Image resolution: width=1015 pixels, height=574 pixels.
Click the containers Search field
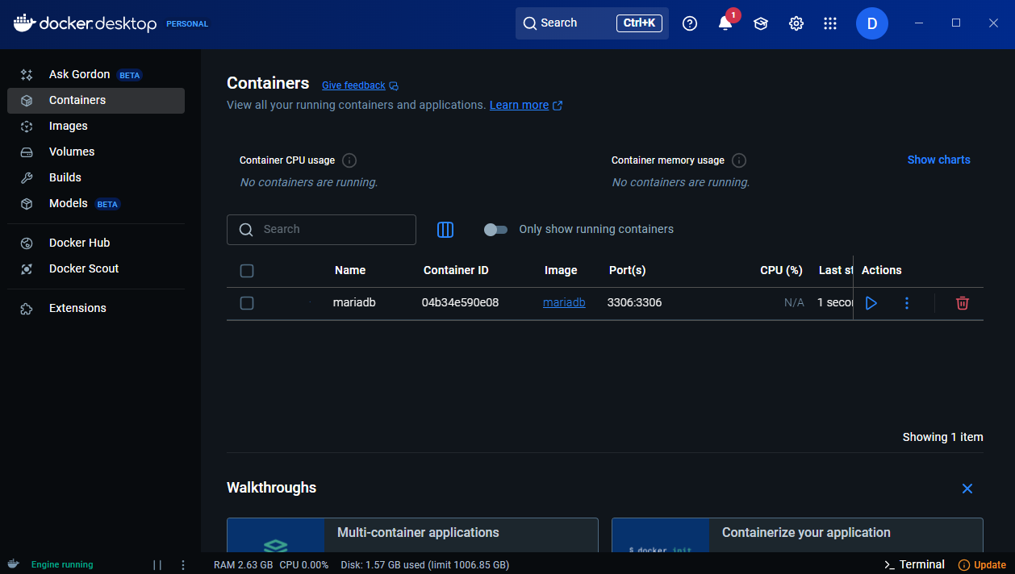pyautogui.click(x=321, y=230)
